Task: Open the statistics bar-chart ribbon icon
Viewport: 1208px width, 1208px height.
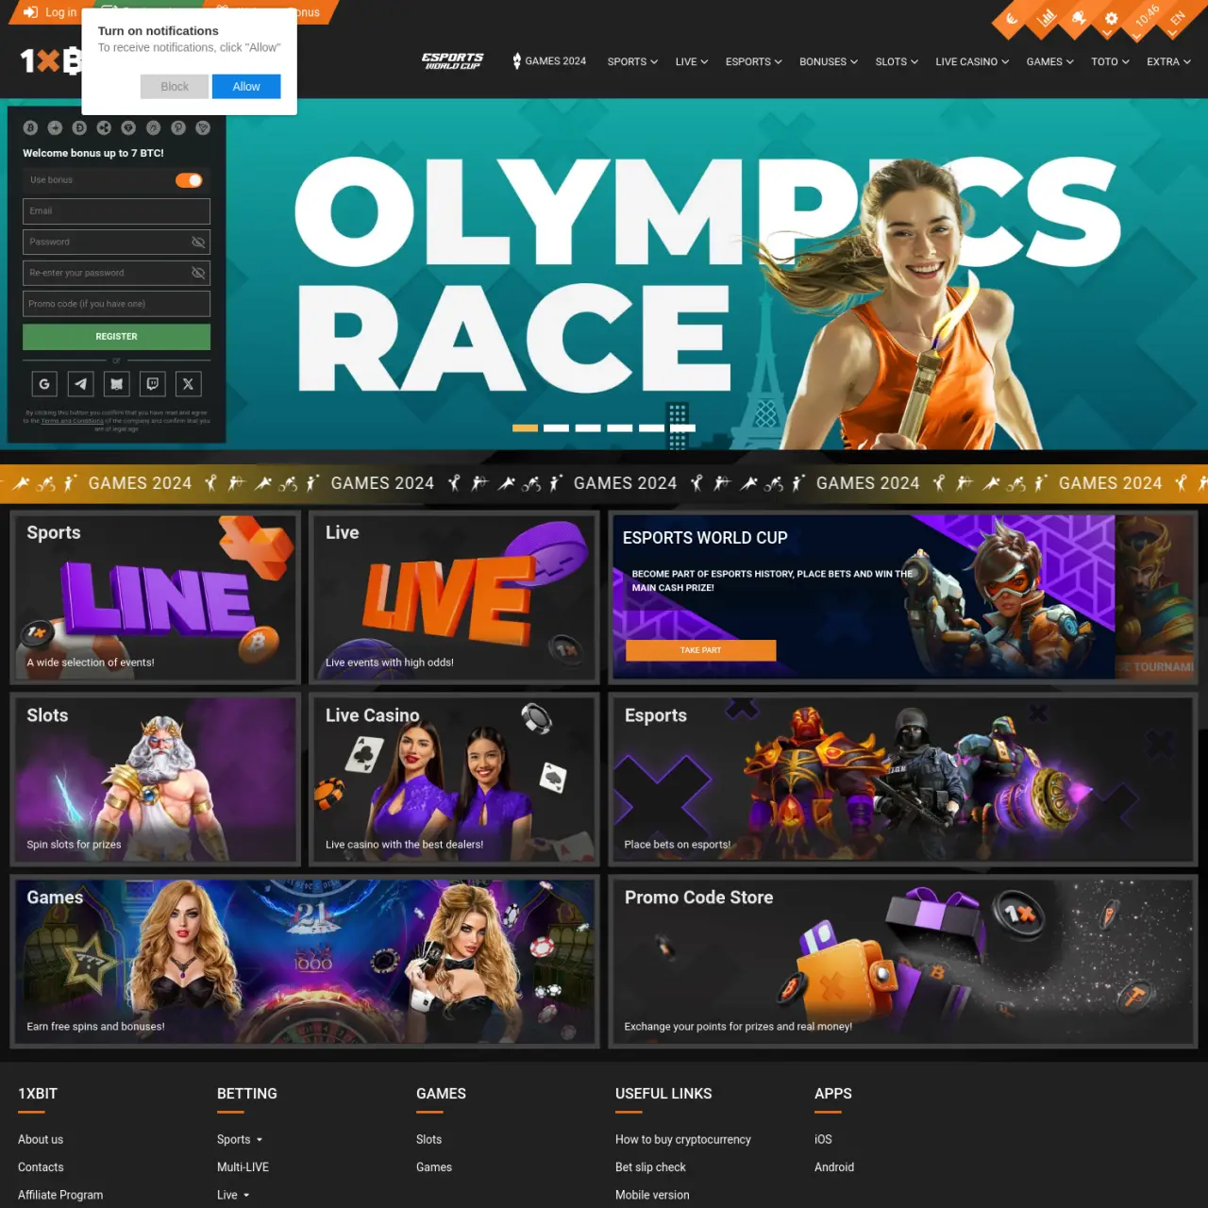Action: 1045,18
